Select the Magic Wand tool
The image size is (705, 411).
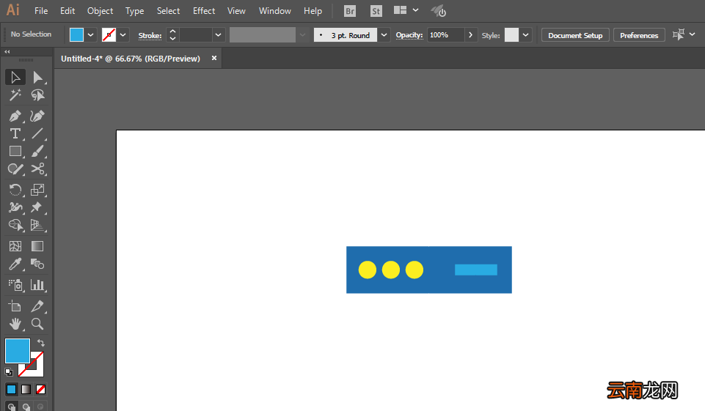point(15,95)
